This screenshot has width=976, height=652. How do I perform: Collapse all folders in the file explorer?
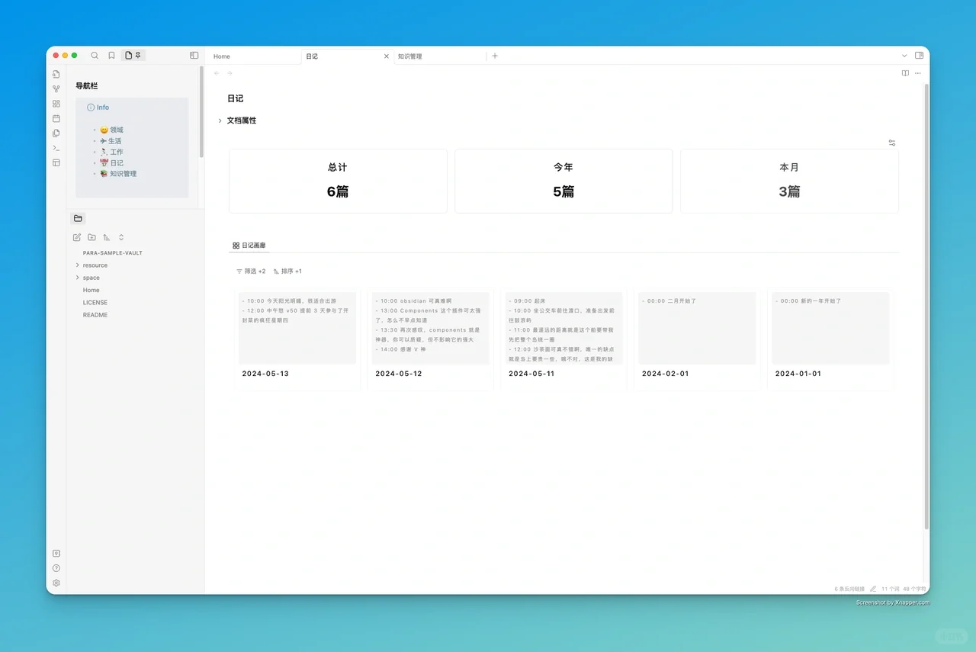(120, 237)
